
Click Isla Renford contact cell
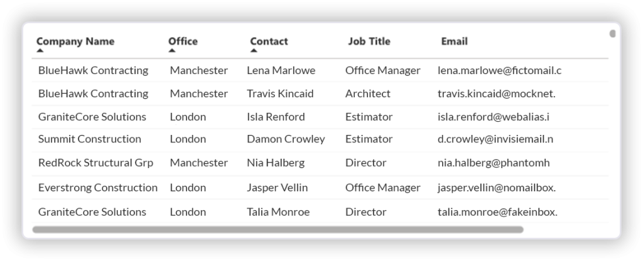pyautogui.click(x=276, y=117)
